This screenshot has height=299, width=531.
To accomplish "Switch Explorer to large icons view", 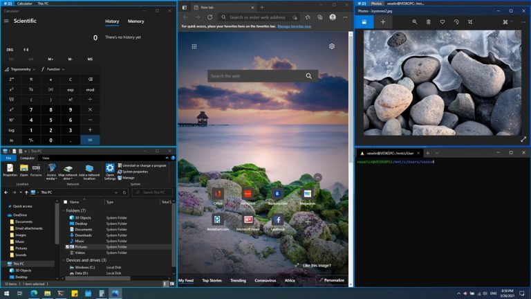I will (x=171, y=284).
